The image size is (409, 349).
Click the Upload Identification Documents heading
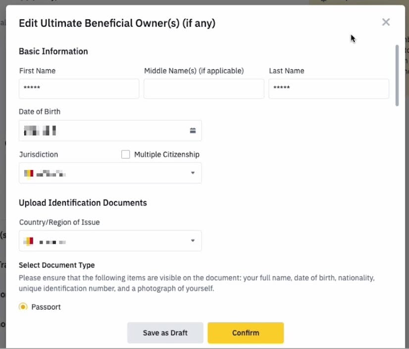(x=83, y=203)
